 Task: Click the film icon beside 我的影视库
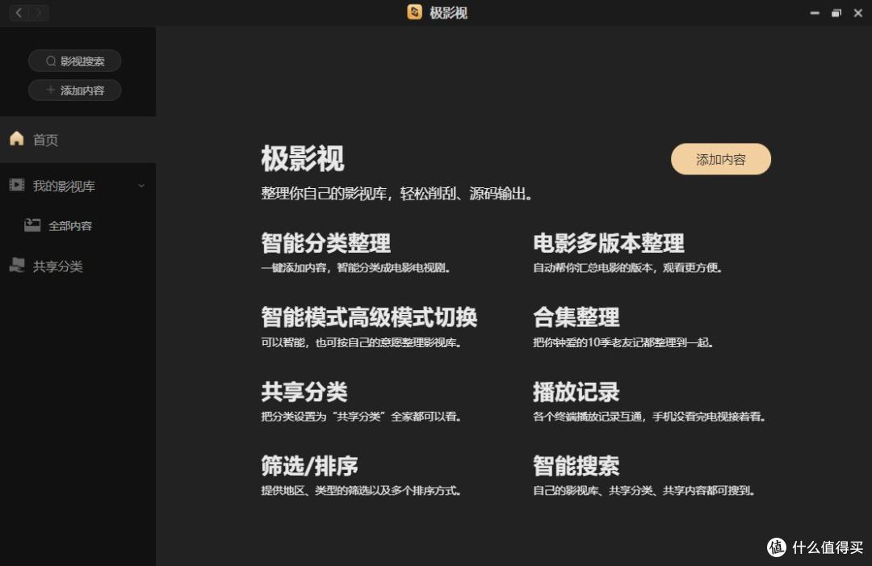pyautogui.click(x=17, y=185)
